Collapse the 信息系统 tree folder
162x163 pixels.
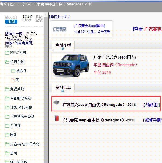pos(17,62)
